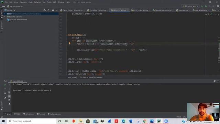Click the Type here to search box
Image resolution: width=220 pixels, height=124 pixels.
[x=32, y=121]
